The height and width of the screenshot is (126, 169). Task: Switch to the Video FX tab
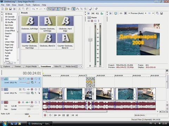coord(58,66)
